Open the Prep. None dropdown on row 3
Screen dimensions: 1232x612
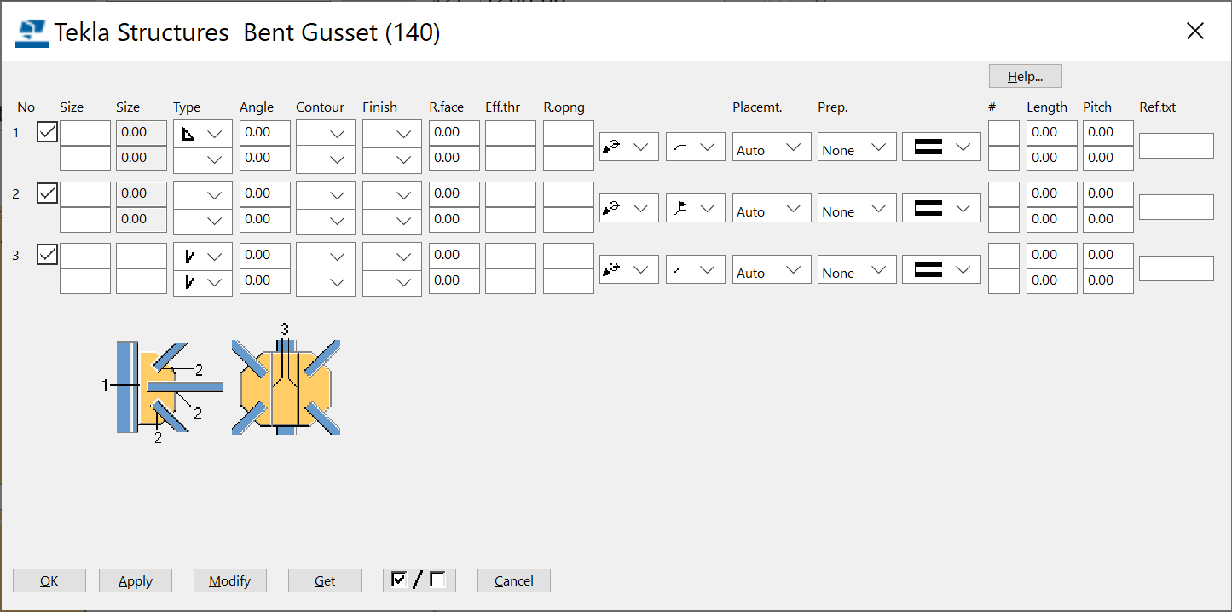point(856,269)
